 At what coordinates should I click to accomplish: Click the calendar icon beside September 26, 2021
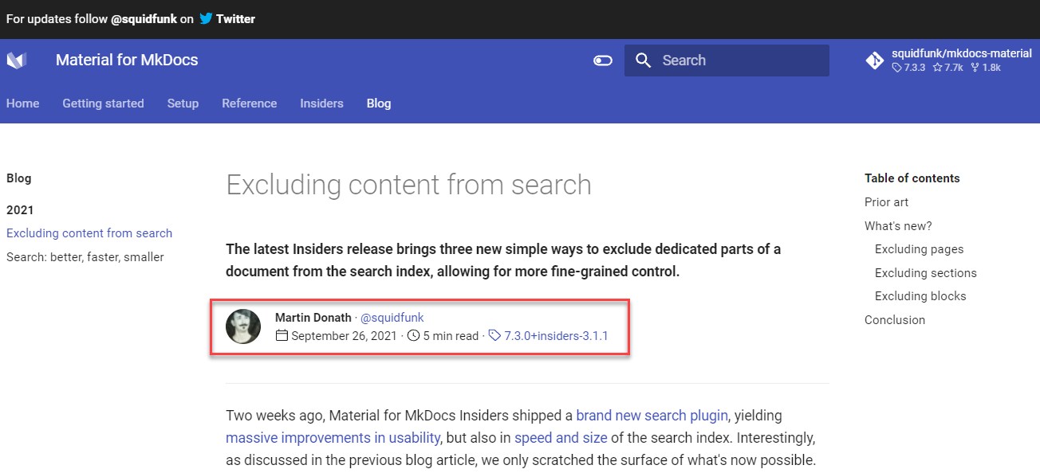282,336
